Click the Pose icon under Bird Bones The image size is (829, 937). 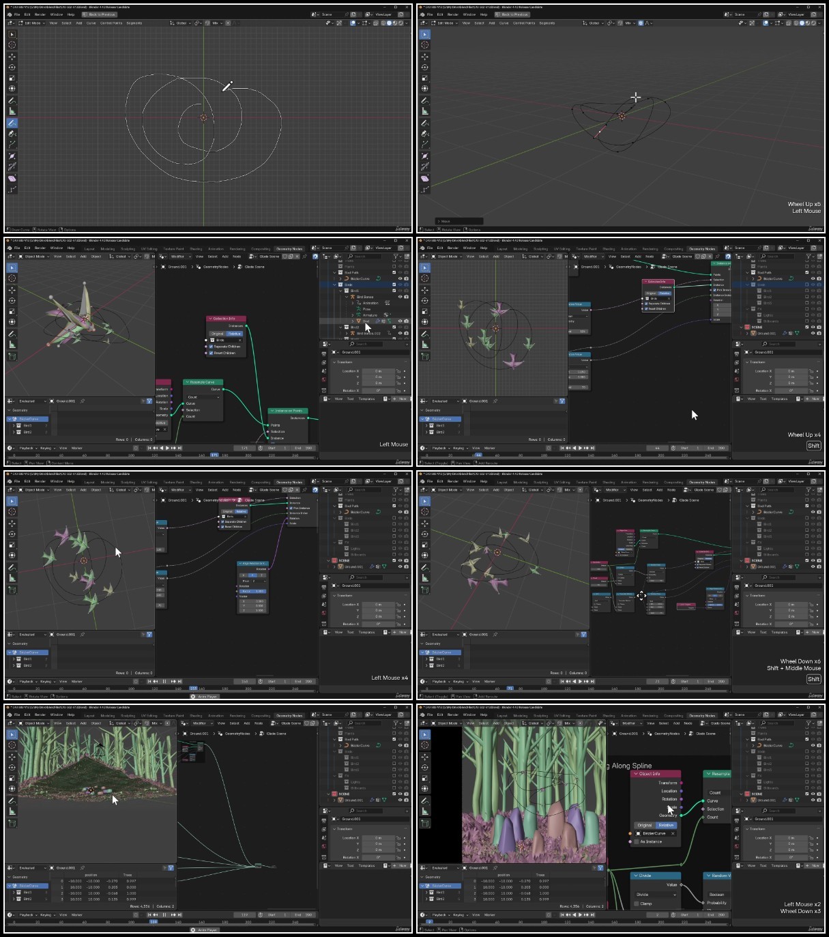pyautogui.click(x=359, y=309)
